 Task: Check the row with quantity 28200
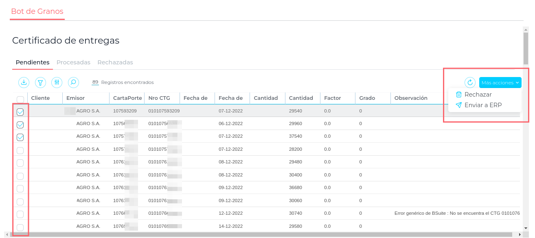point(20,150)
